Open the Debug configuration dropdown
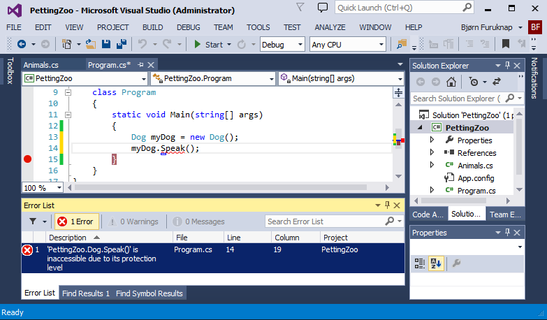The width and height of the screenshot is (547, 320). (x=282, y=45)
